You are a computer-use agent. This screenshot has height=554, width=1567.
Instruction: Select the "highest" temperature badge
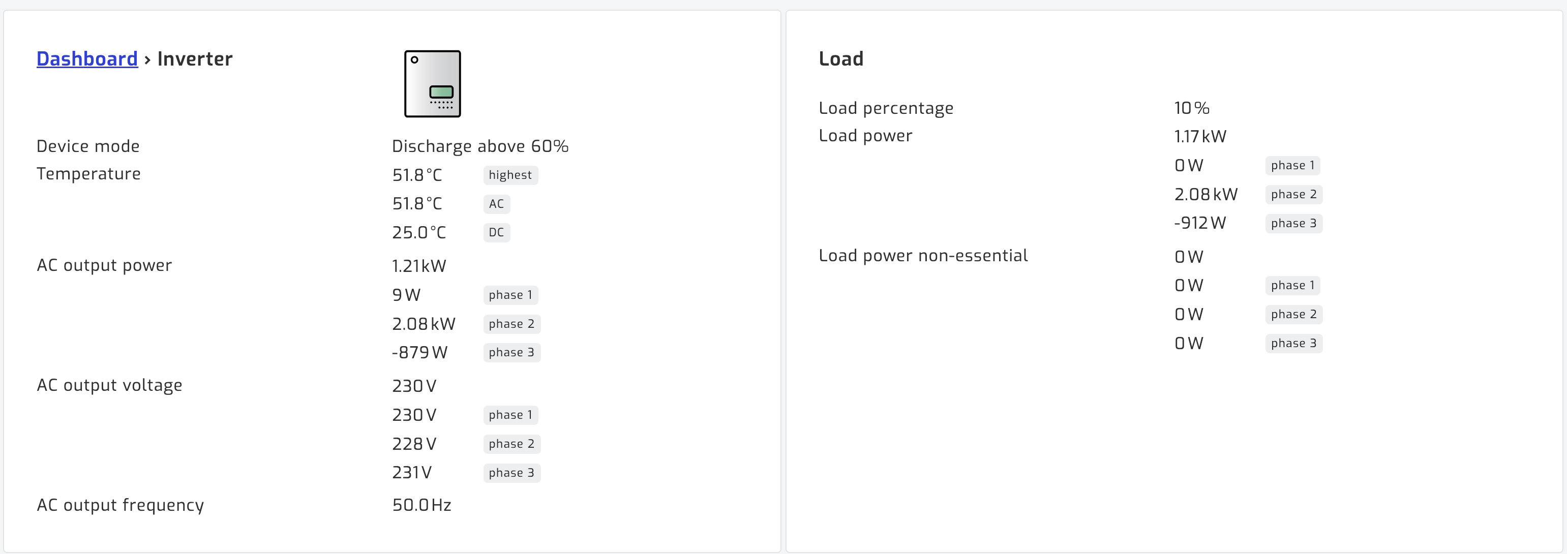pyautogui.click(x=510, y=175)
